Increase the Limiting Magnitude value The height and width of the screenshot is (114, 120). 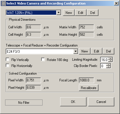(110, 58)
